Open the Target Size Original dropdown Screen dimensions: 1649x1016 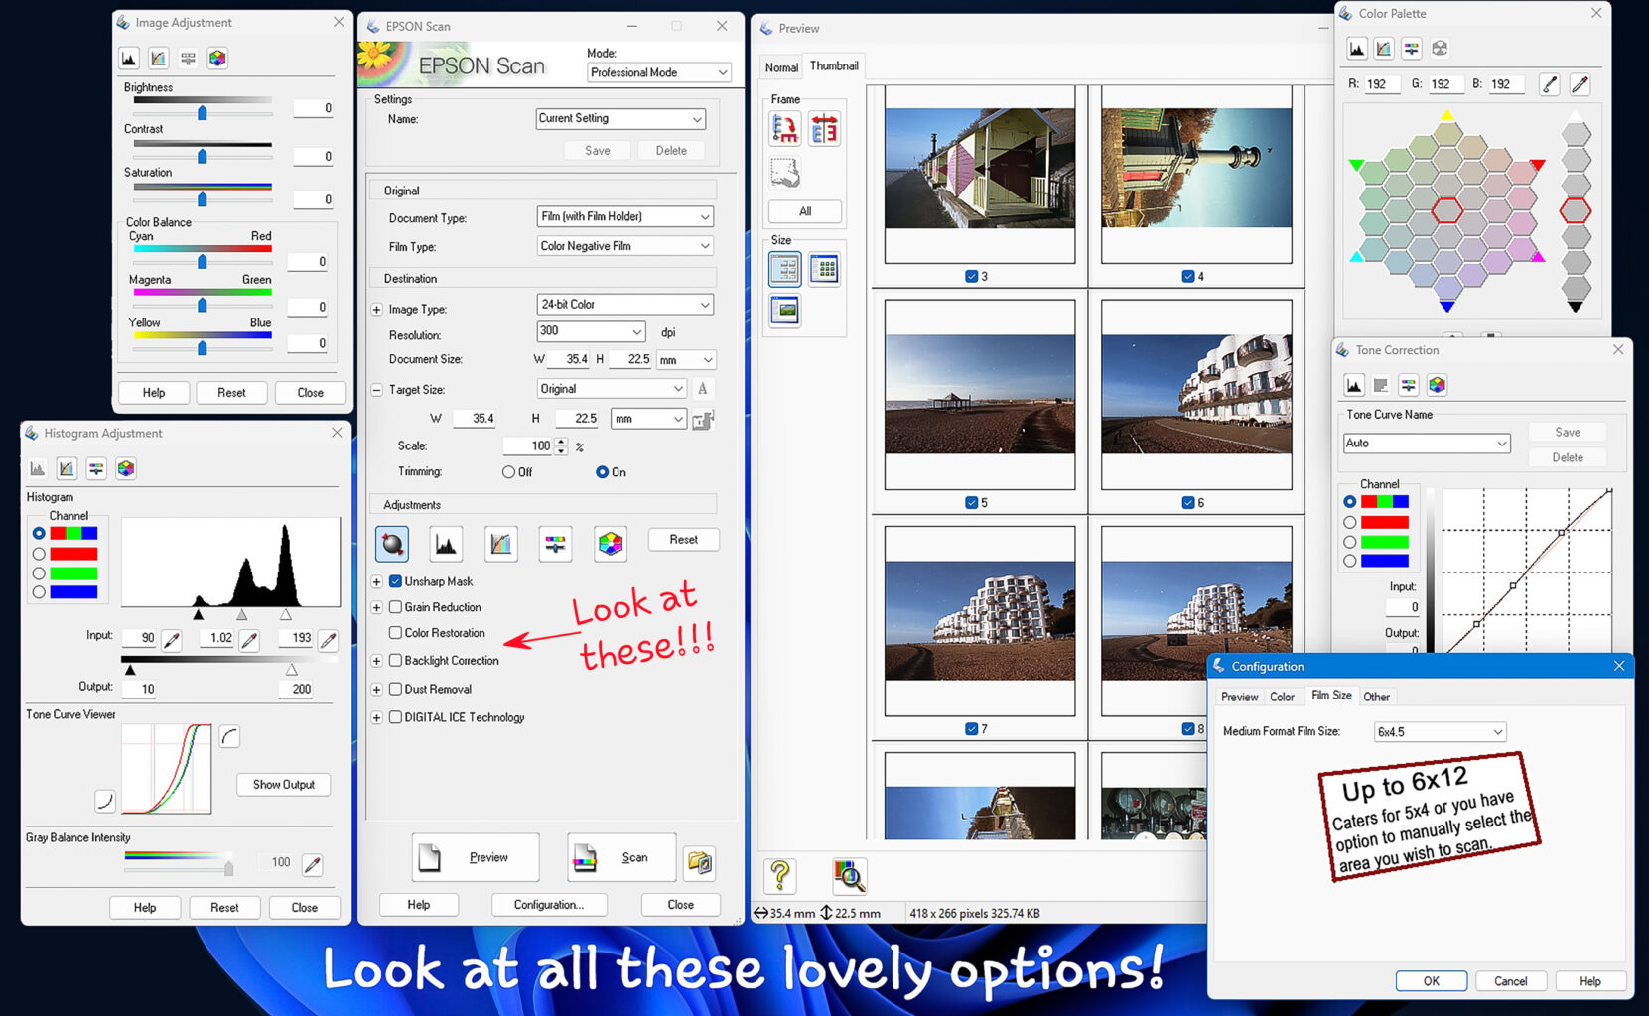coord(611,389)
